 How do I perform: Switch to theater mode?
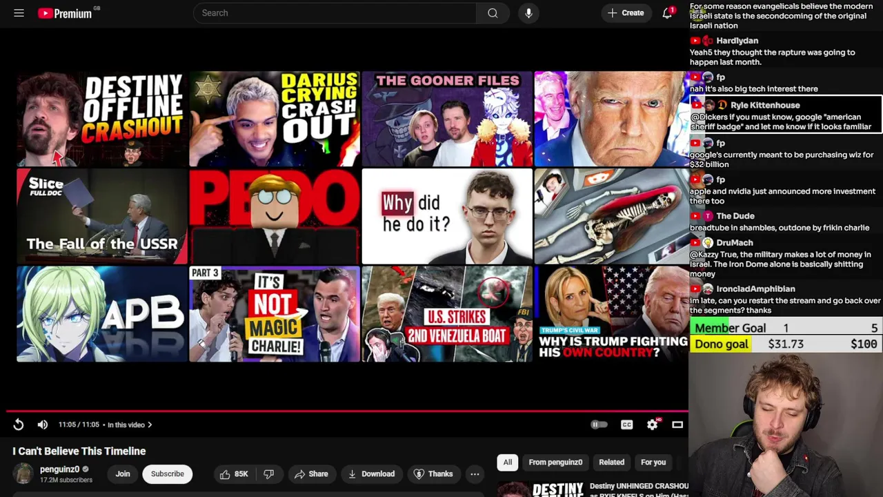677,425
